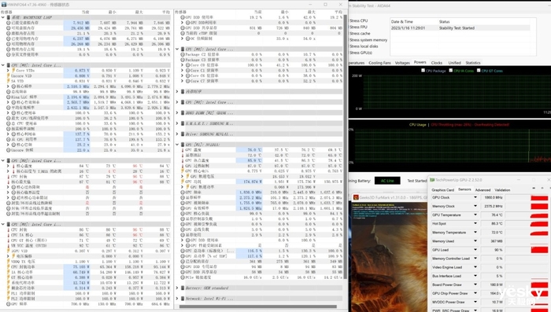
Task: Uncheck CPU IA Cores graph checkbox
Action: point(451,71)
